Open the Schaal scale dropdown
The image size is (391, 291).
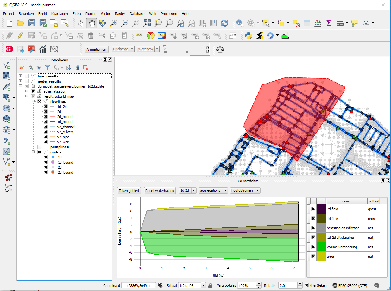pyautogui.click(x=203, y=285)
